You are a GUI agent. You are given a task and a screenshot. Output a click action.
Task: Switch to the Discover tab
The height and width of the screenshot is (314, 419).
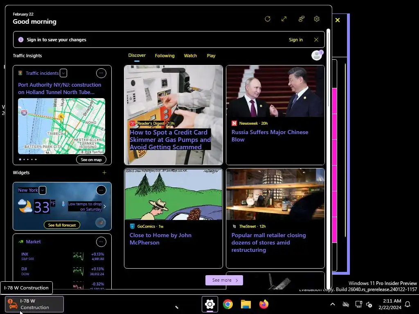[x=137, y=55]
